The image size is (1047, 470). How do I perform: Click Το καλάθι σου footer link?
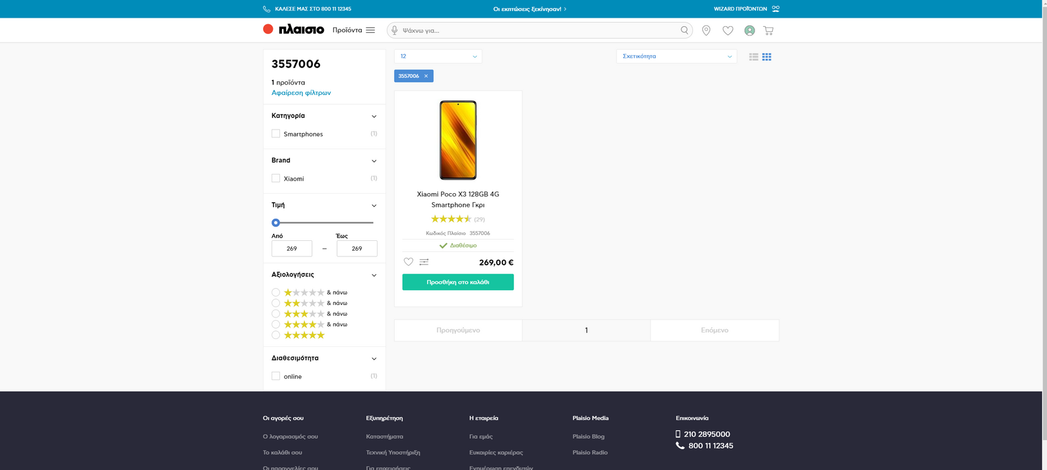tap(283, 452)
